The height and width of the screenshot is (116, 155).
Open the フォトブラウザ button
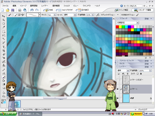click(64, 10)
